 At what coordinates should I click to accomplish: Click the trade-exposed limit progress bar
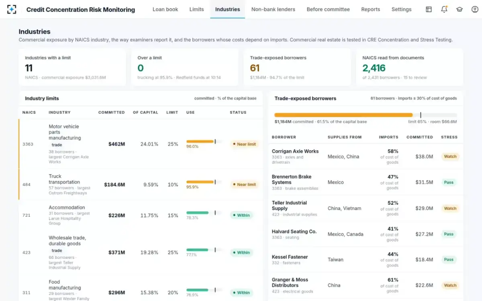point(366,115)
